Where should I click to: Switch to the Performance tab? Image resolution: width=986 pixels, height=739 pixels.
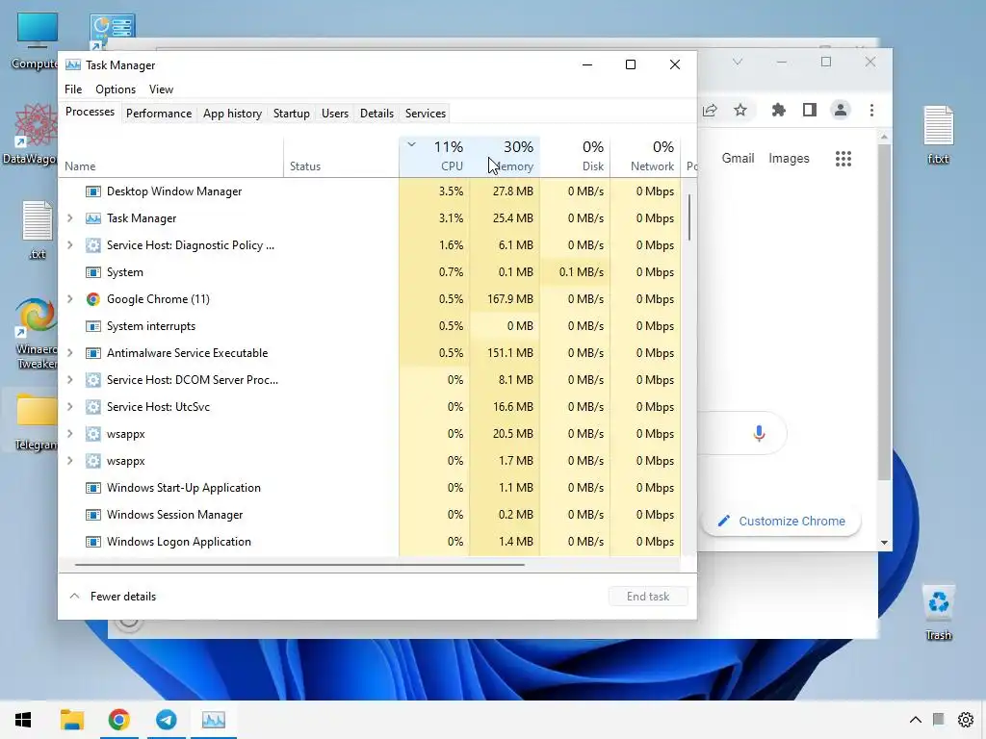[x=159, y=114]
